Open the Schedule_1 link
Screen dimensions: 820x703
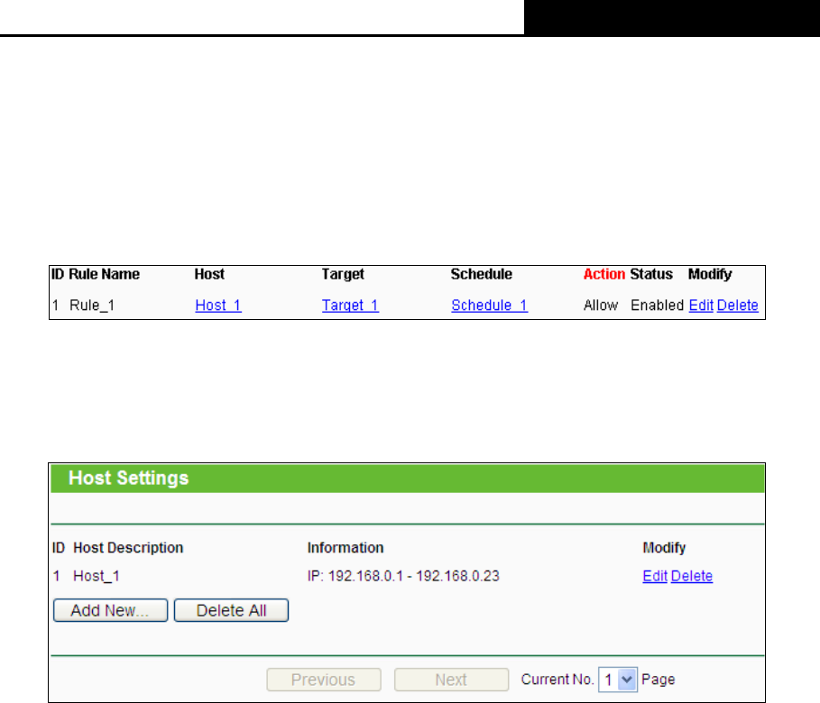[490, 306]
